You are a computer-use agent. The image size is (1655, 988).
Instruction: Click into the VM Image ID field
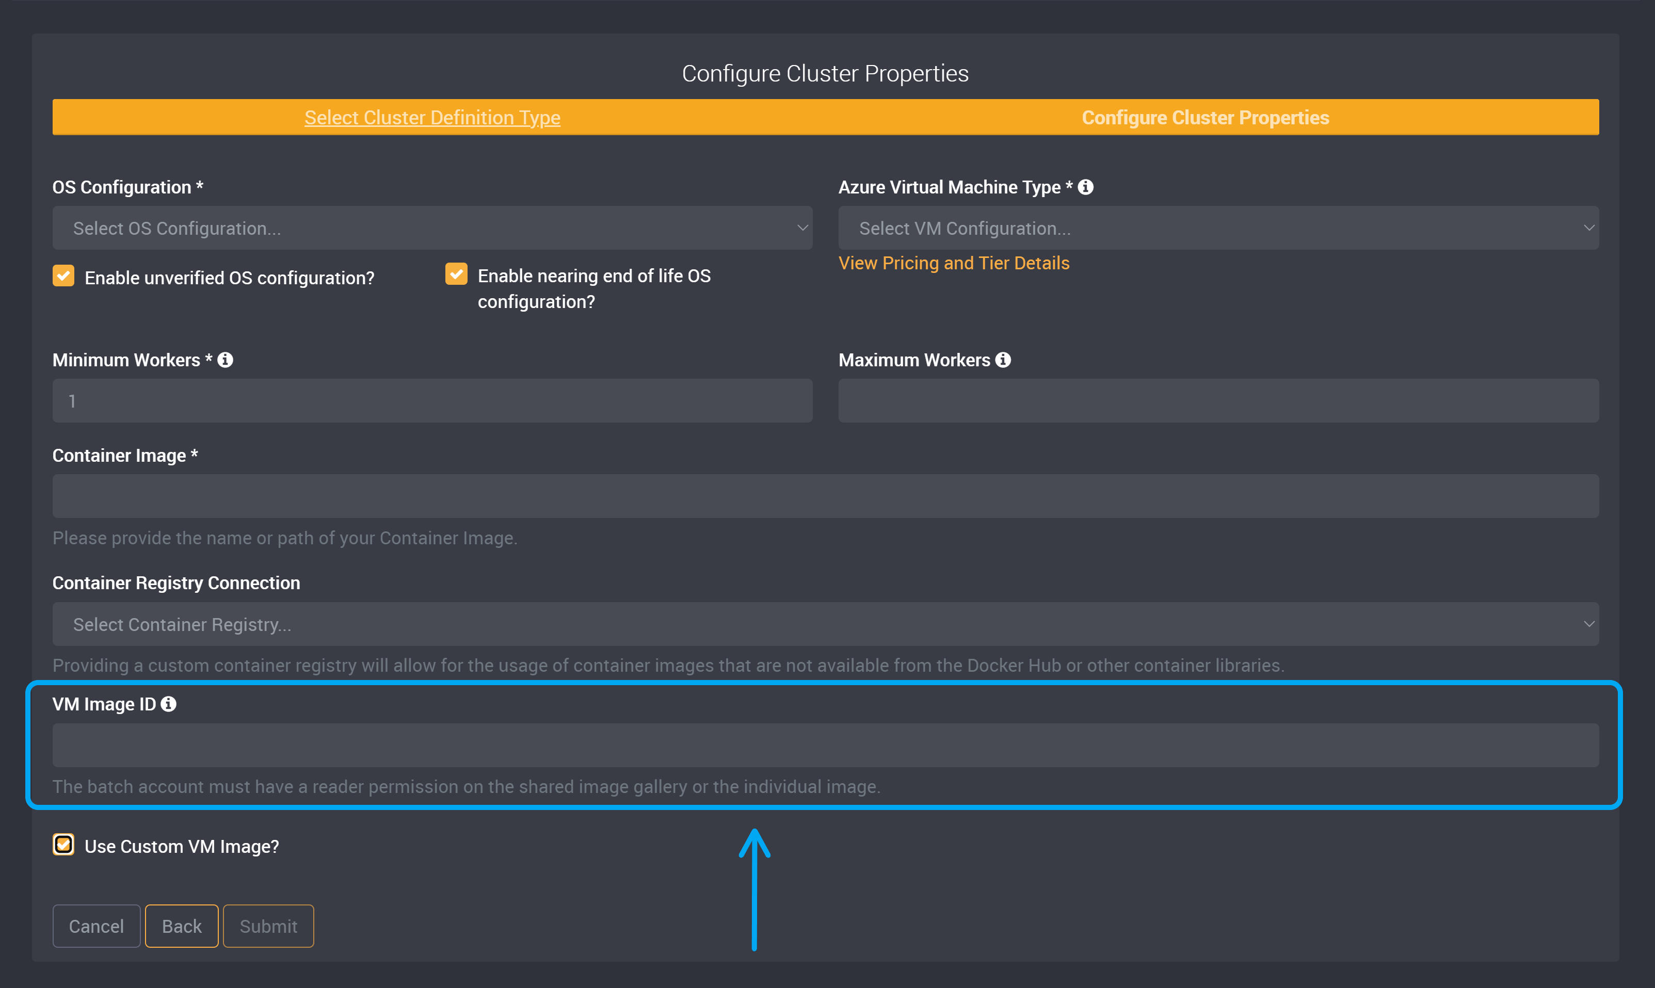pos(826,745)
